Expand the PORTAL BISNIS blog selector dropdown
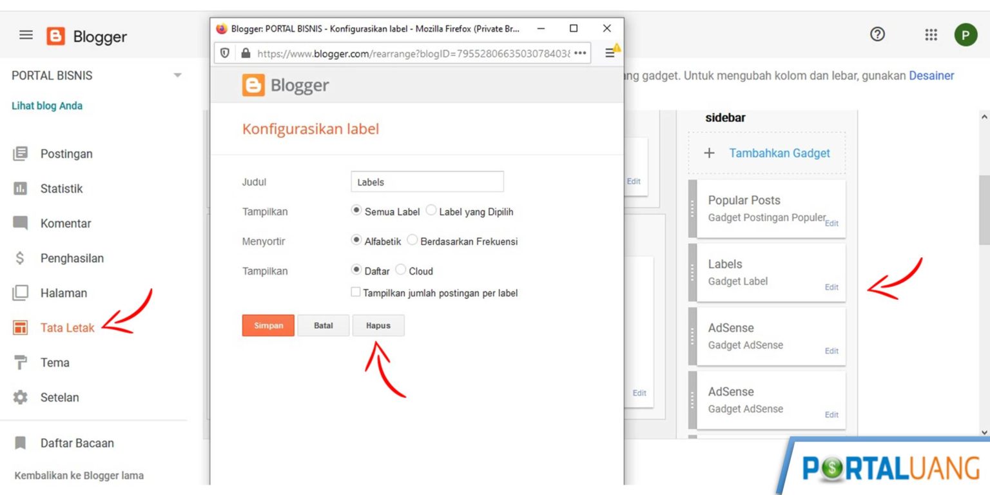This screenshot has width=990, height=495. (x=177, y=75)
